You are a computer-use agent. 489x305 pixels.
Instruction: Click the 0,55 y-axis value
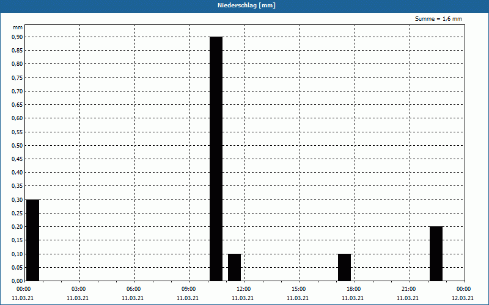point(17,132)
